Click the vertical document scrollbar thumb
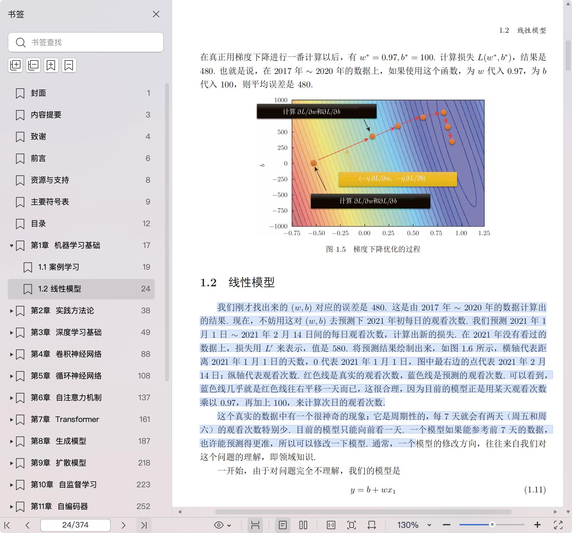 tap(568, 55)
